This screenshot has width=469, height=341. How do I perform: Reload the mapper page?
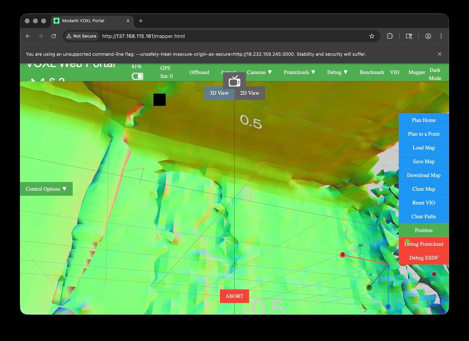(x=54, y=36)
